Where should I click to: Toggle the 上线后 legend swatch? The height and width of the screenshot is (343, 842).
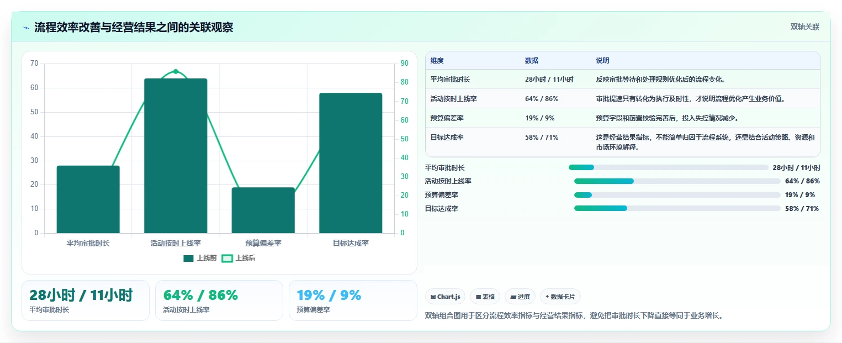(x=227, y=258)
